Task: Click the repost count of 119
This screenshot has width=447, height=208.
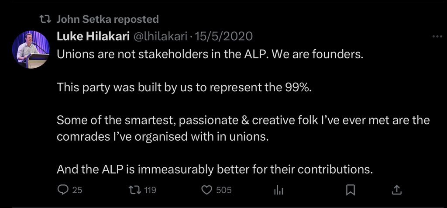Action: pyautogui.click(x=150, y=190)
